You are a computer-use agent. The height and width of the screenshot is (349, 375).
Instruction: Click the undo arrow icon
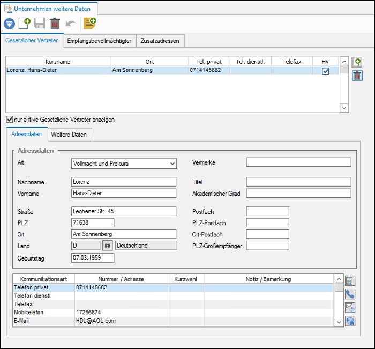click(x=71, y=24)
